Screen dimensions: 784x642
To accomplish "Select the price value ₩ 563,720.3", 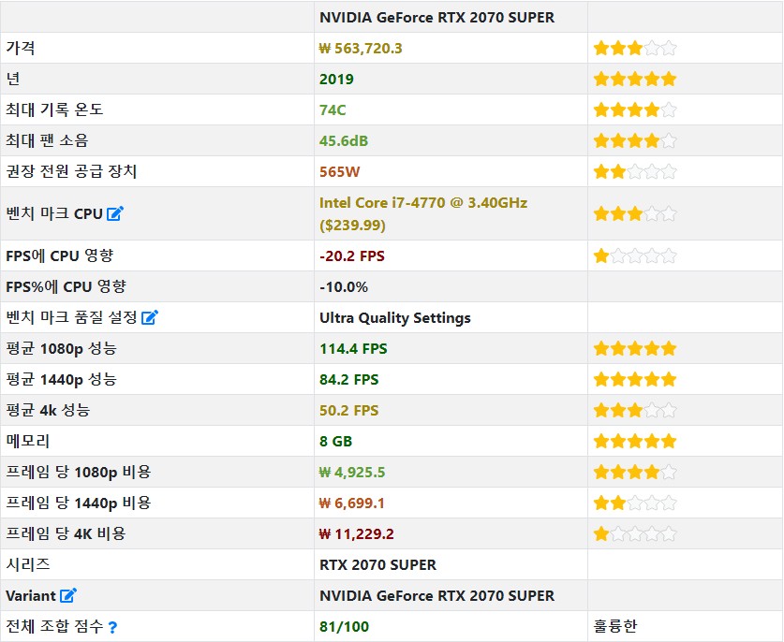I will pos(361,49).
